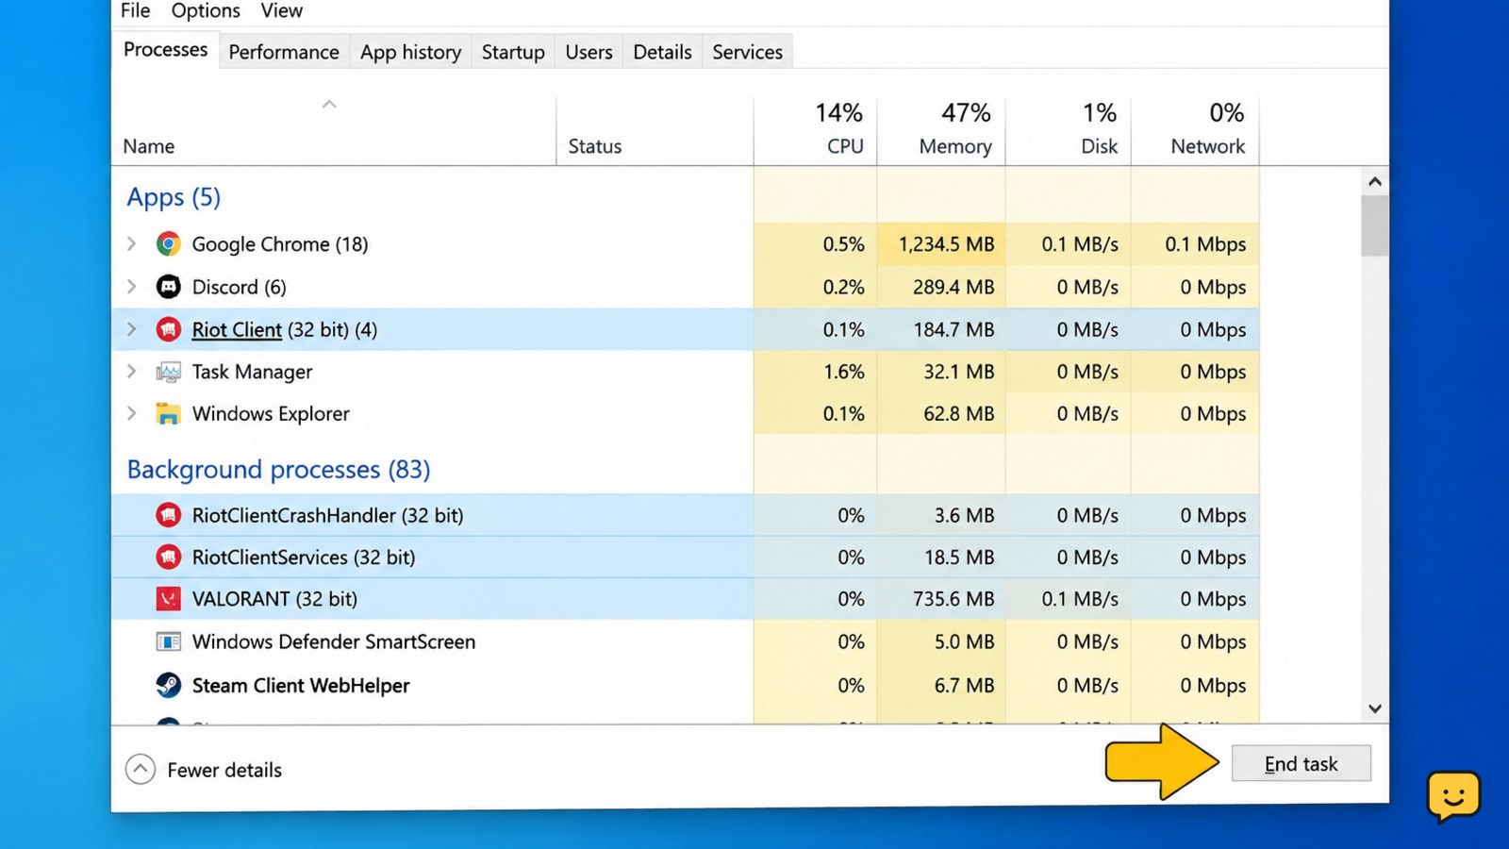Click the RiotClientServices icon
Image resolution: width=1509 pixels, height=849 pixels.
[169, 557]
